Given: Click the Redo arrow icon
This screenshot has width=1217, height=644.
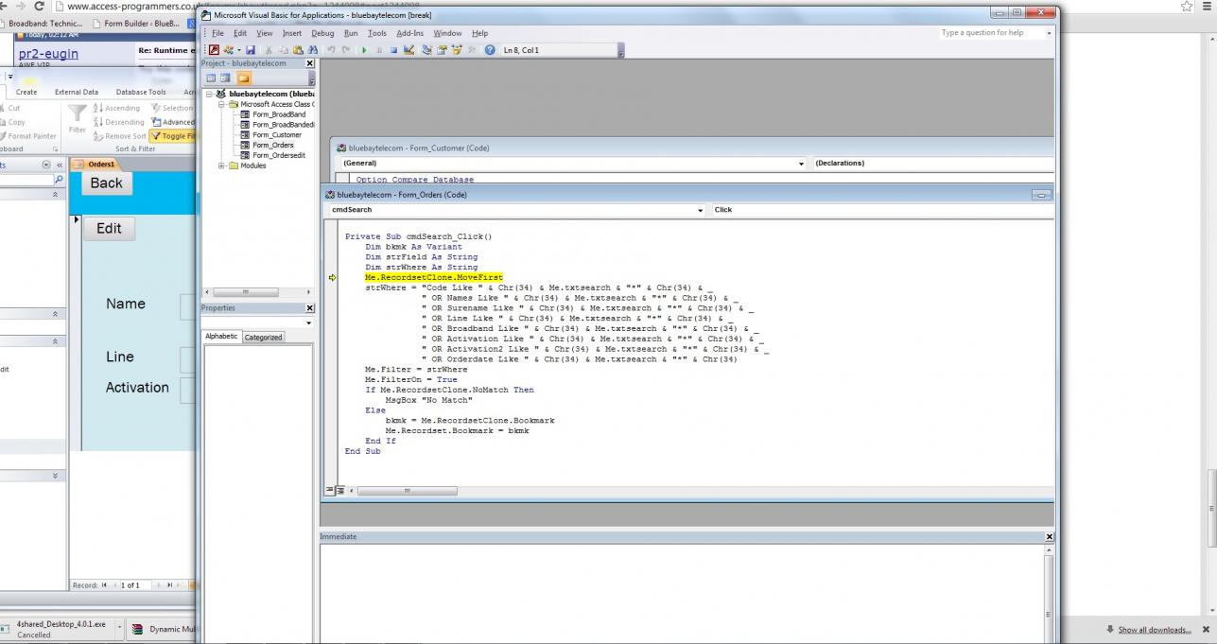Looking at the screenshot, I should (x=346, y=50).
